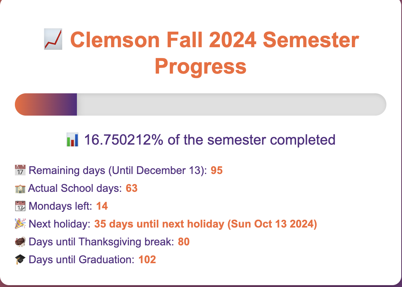
Task: Click the bar chart icon near percentage
Action: point(72,141)
